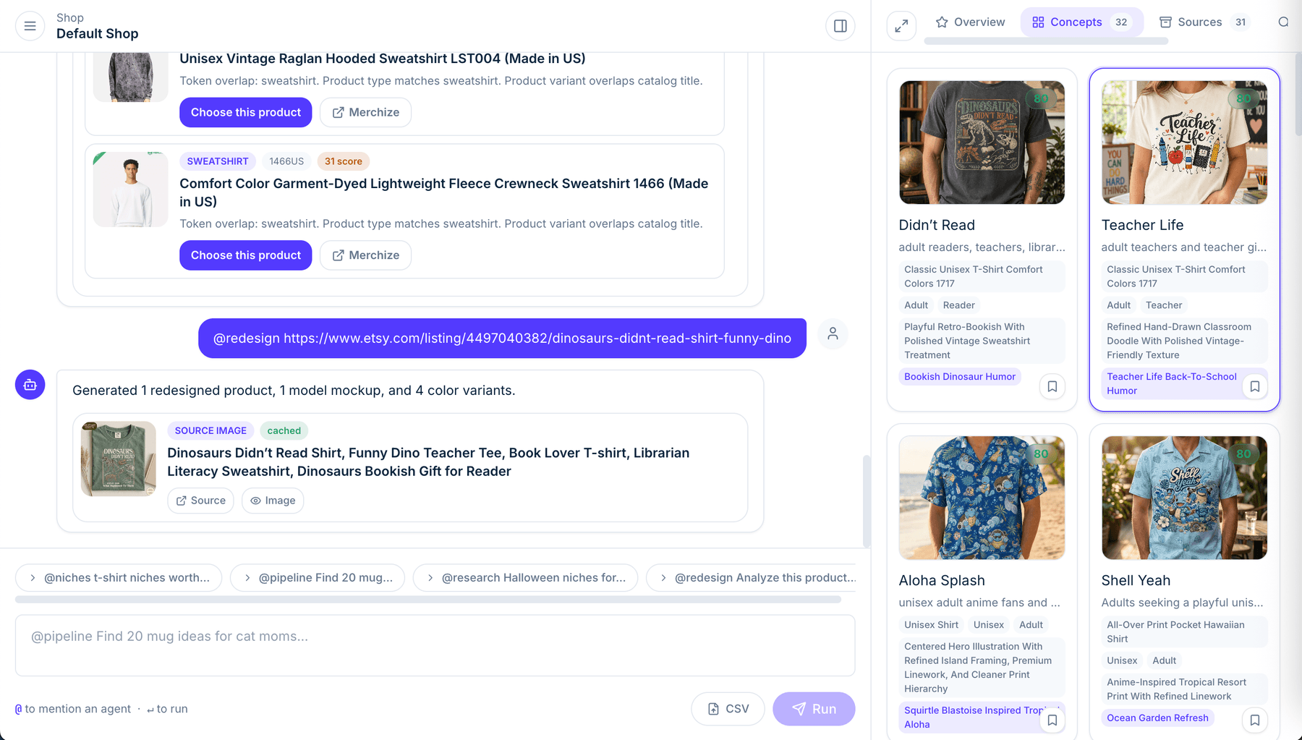Open the Source link of the dinosaur listing

200,501
